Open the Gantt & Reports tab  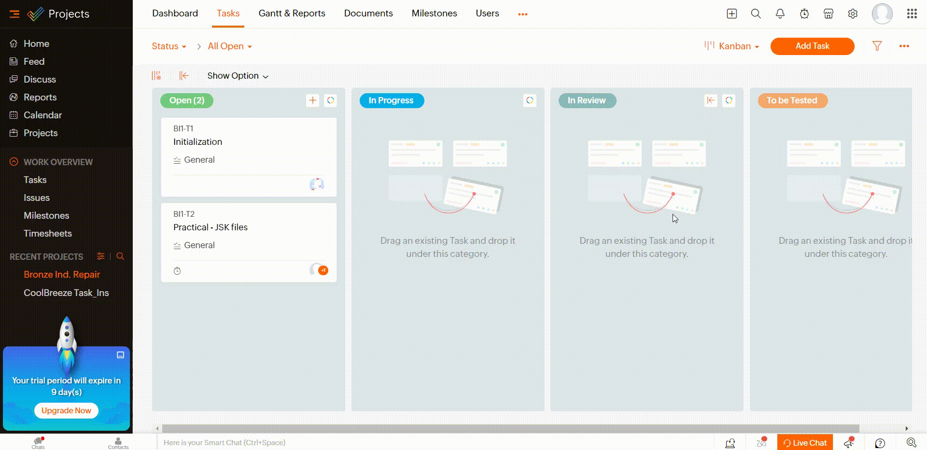pos(292,13)
